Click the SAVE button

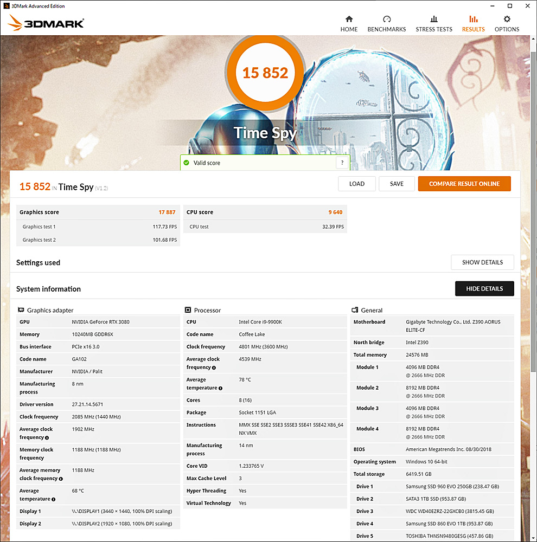tap(397, 184)
